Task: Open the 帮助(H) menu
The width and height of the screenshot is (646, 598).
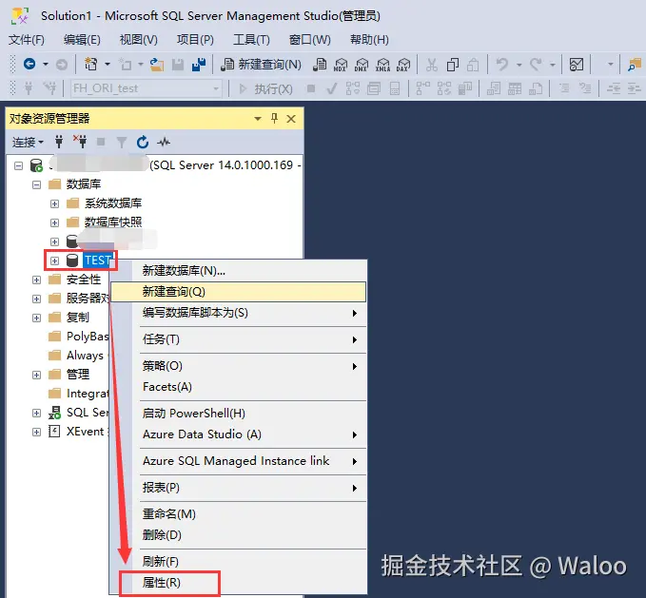Action: pyautogui.click(x=369, y=40)
